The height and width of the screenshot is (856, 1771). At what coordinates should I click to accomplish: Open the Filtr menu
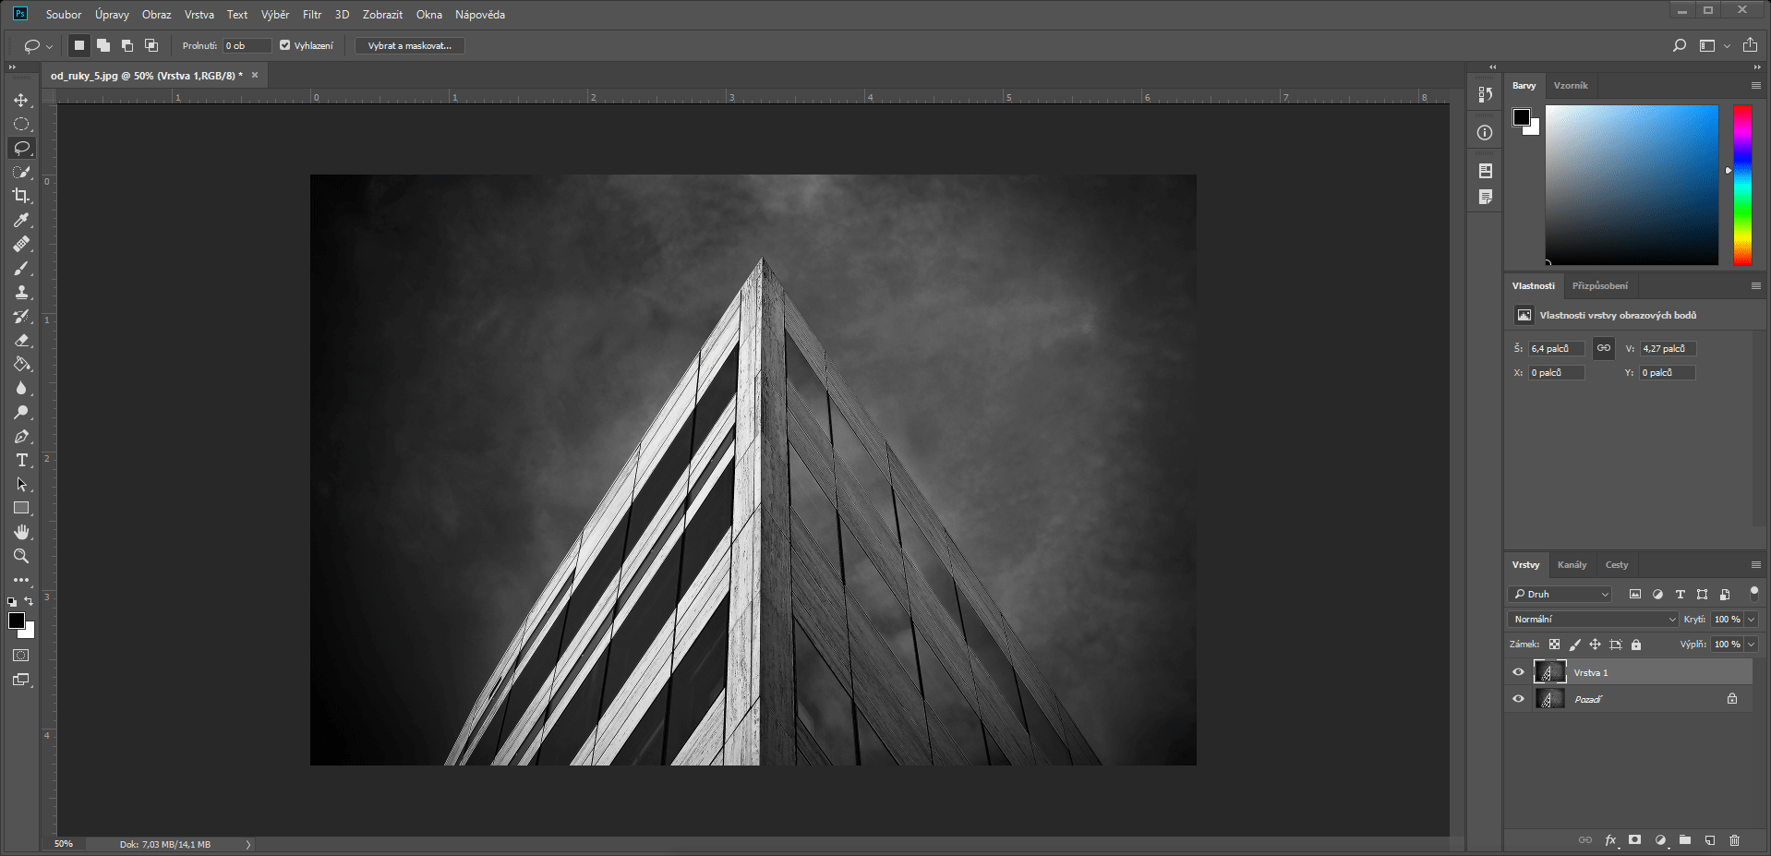pyautogui.click(x=311, y=14)
